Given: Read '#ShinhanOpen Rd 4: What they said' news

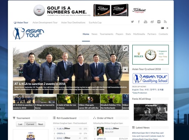Looking at the screenshot, I should pyautogui.click(x=148, y=133).
